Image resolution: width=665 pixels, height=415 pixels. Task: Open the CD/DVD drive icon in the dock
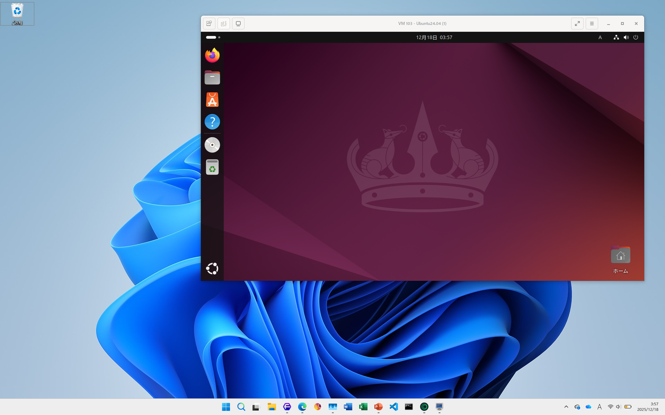click(212, 145)
